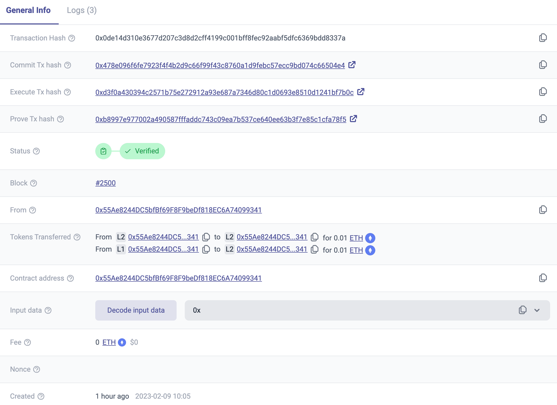Copy the Contract address
The height and width of the screenshot is (405, 557).
[543, 278]
